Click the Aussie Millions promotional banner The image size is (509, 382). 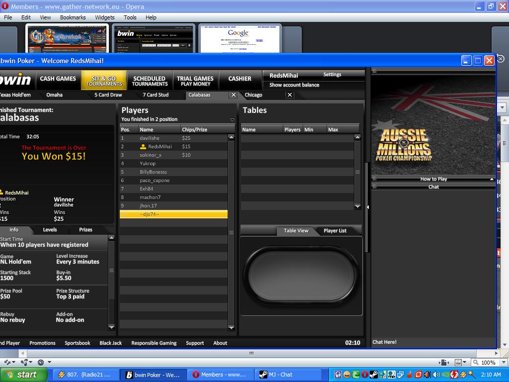click(433, 125)
